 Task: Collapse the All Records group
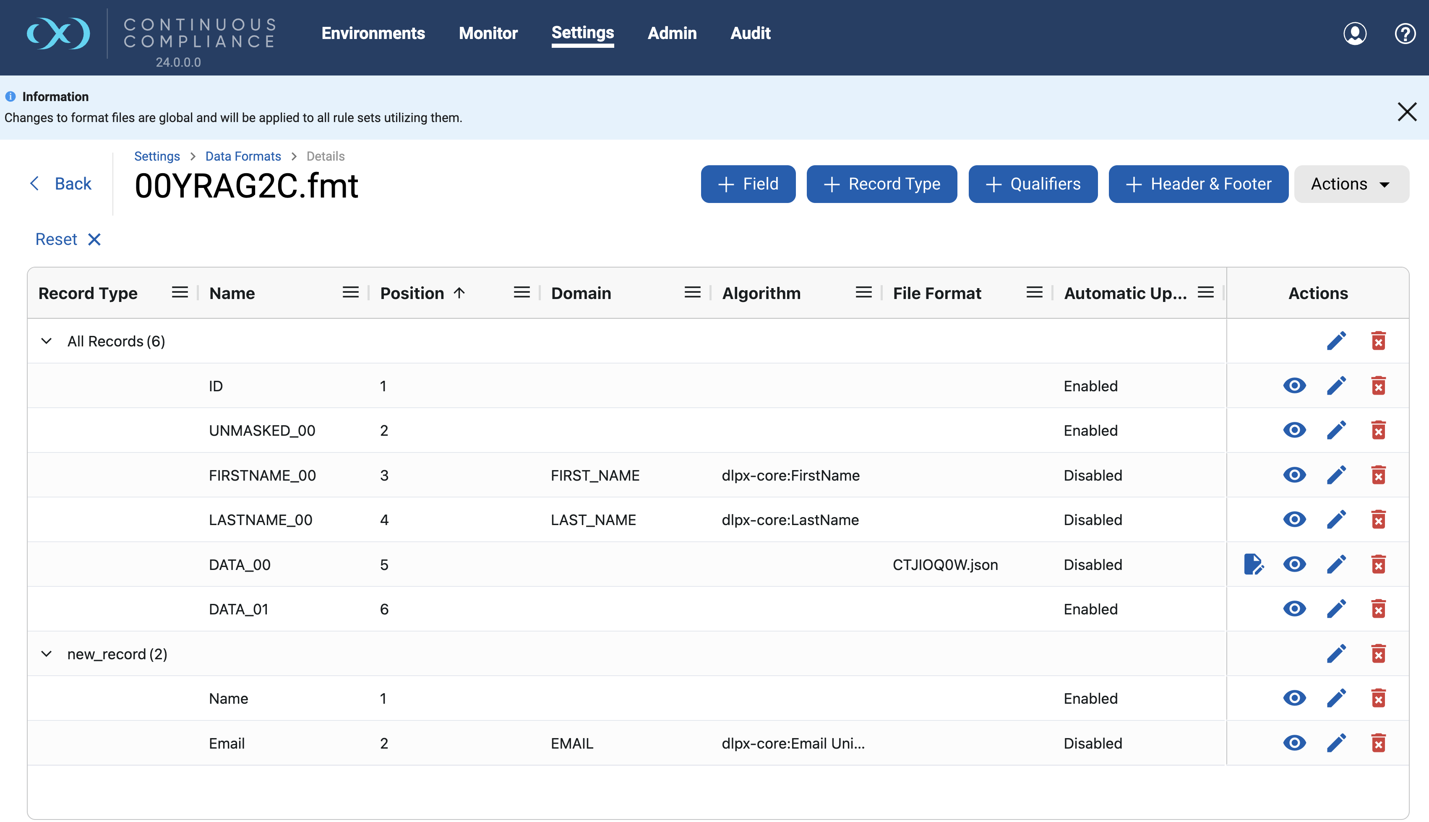coord(46,341)
